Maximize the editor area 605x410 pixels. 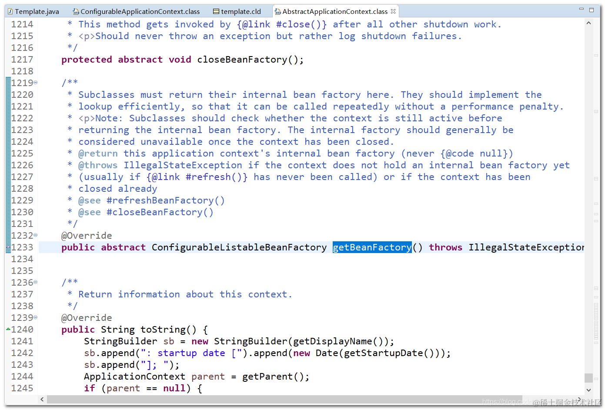592,10
